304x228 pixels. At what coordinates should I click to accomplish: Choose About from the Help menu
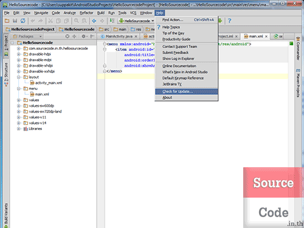coord(187,97)
